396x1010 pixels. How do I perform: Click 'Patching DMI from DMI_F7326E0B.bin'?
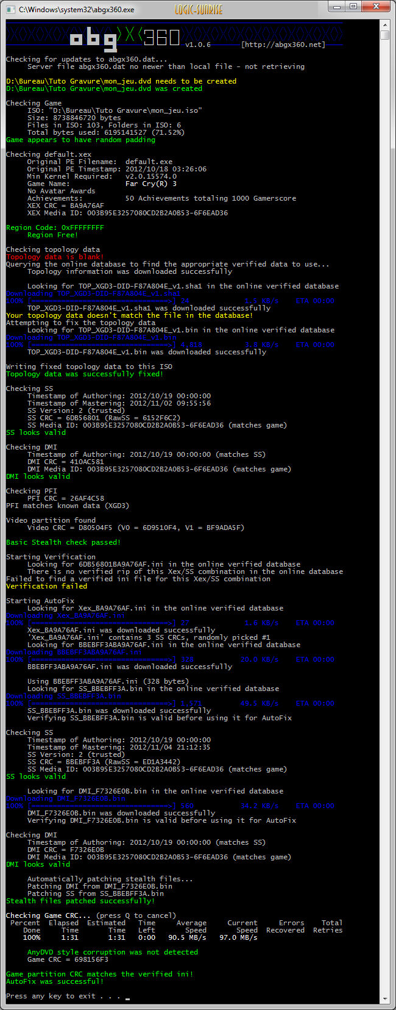coord(100,886)
